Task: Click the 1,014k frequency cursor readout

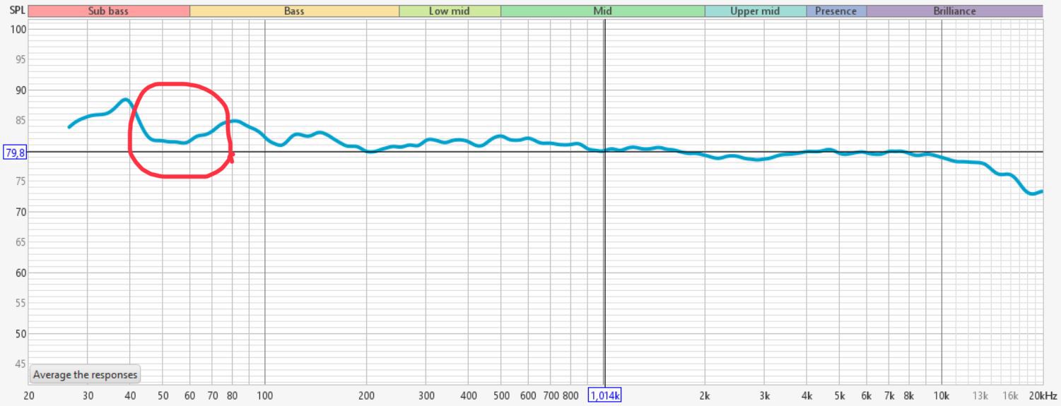Action: click(x=604, y=395)
